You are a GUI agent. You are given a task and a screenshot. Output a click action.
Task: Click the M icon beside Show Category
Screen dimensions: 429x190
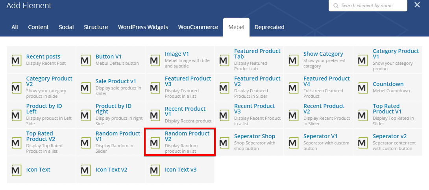click(x=294, y=60)
